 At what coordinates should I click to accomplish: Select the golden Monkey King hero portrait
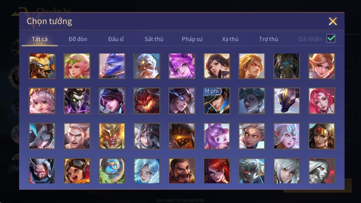112,136
